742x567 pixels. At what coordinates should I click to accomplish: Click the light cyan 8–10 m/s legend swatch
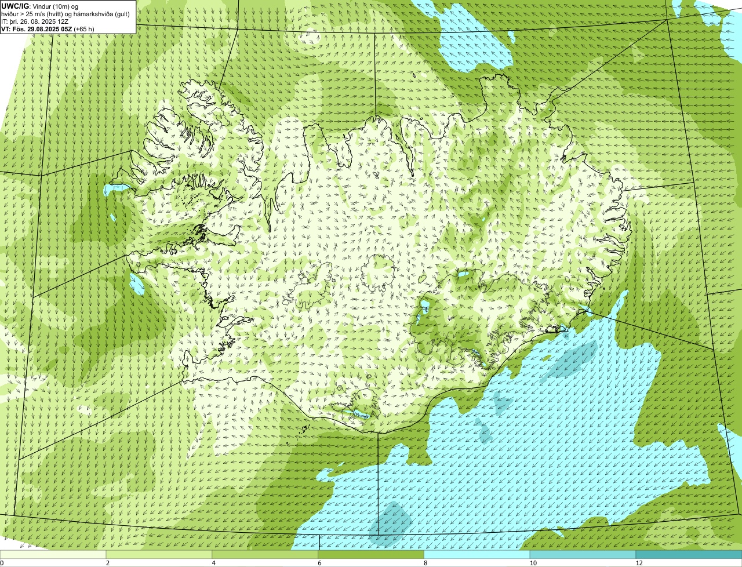(478, 554)
